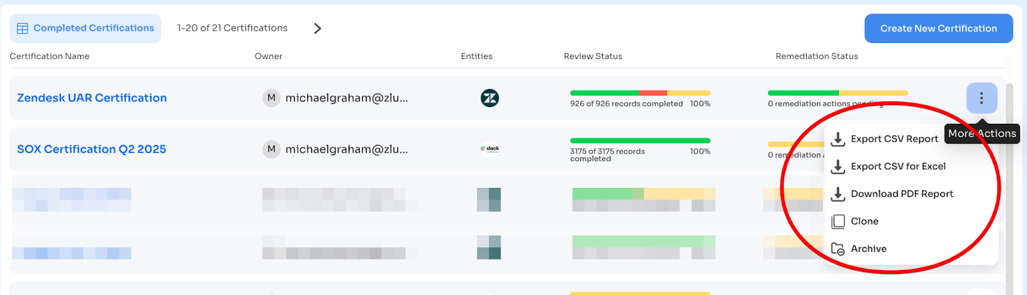Click '3175 of 3175 records completed' text

[x=607, y=155]
